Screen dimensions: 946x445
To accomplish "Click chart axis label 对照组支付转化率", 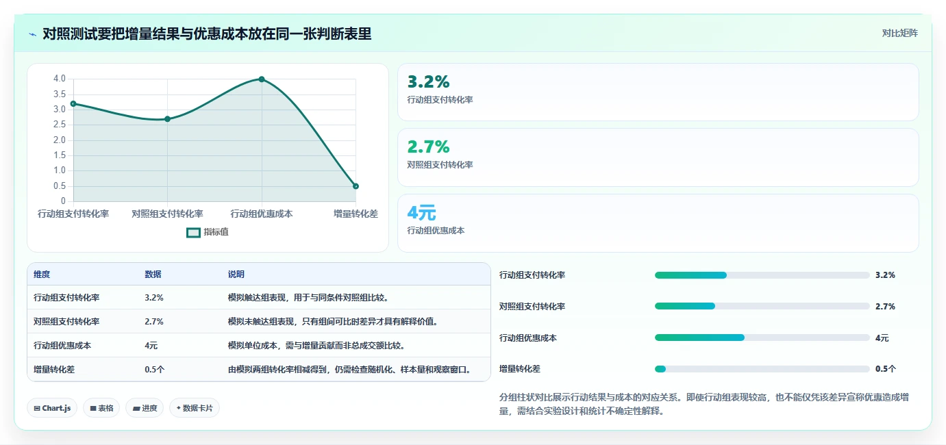I will click(x=168, y=214).
